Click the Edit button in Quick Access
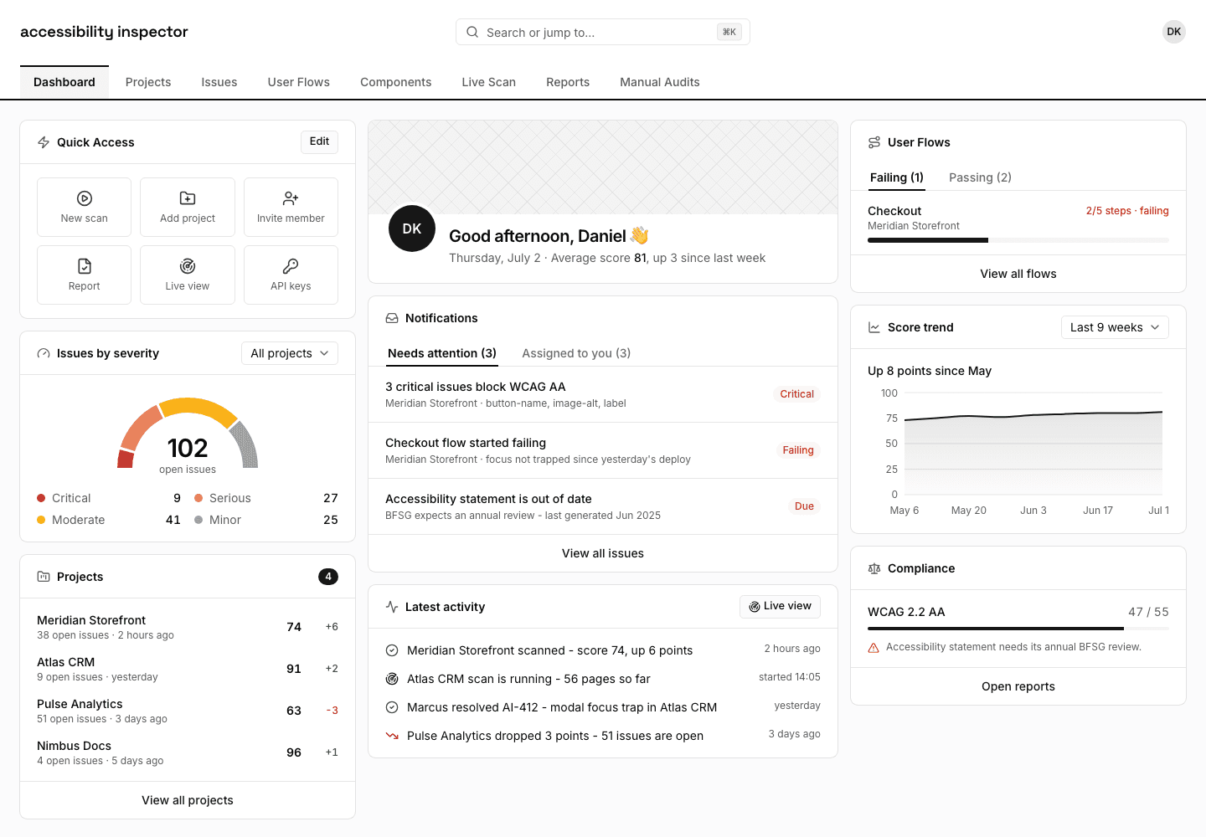The width and height of the screenshot is (1206, 837). pyautogui.click(x=319, y=141)
